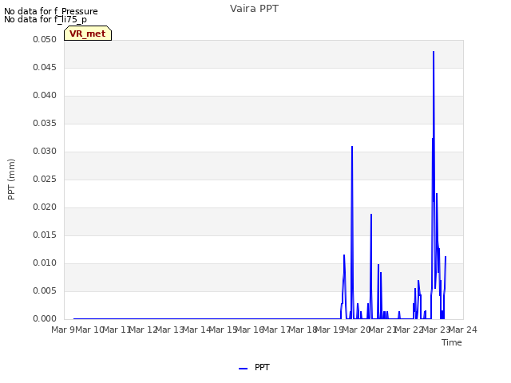
Task: Toggle the PPT legend entry
Action: click(254, 367)
